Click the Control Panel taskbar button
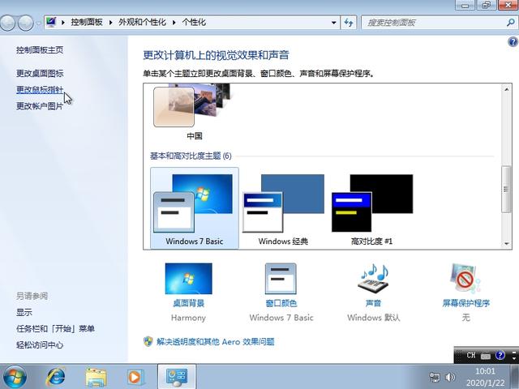The width and height of the screenshot is (519, 389). coord(177,377)
